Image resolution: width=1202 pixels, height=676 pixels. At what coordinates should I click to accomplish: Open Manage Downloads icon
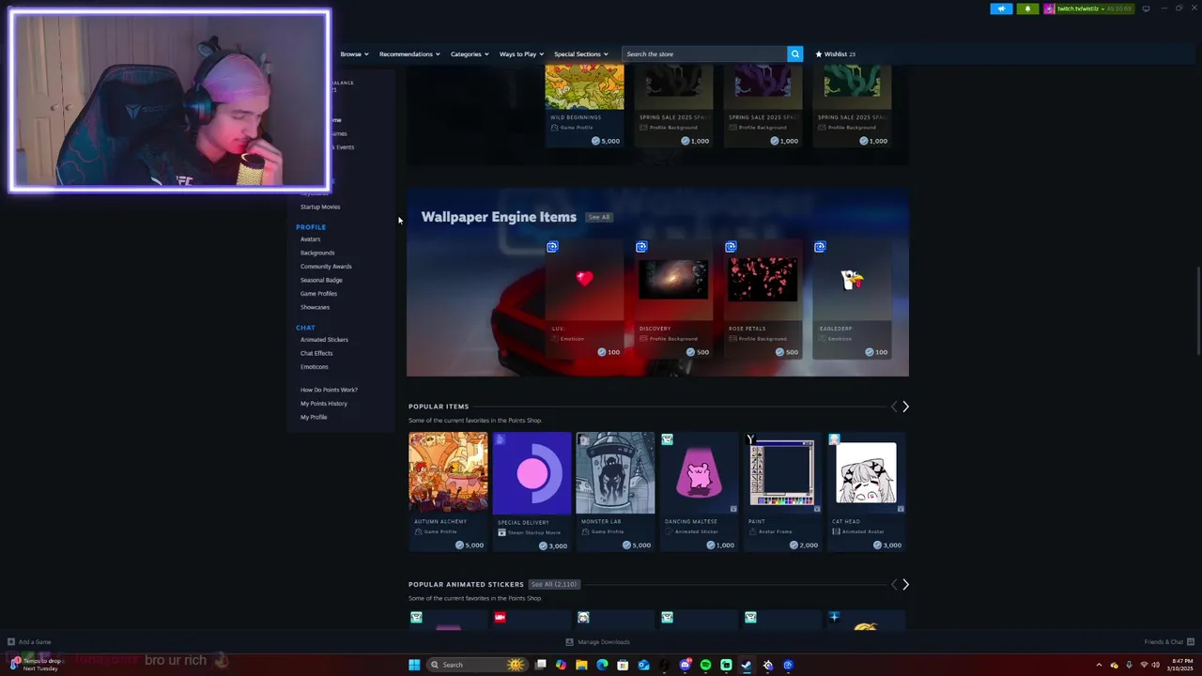pyautogui.click(x=569, y=642)
